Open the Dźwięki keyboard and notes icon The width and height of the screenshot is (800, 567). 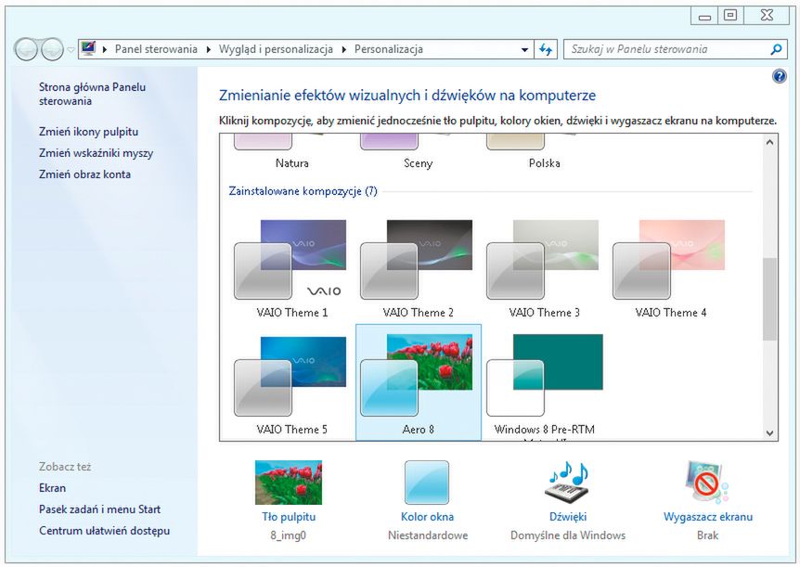(568, 481)
